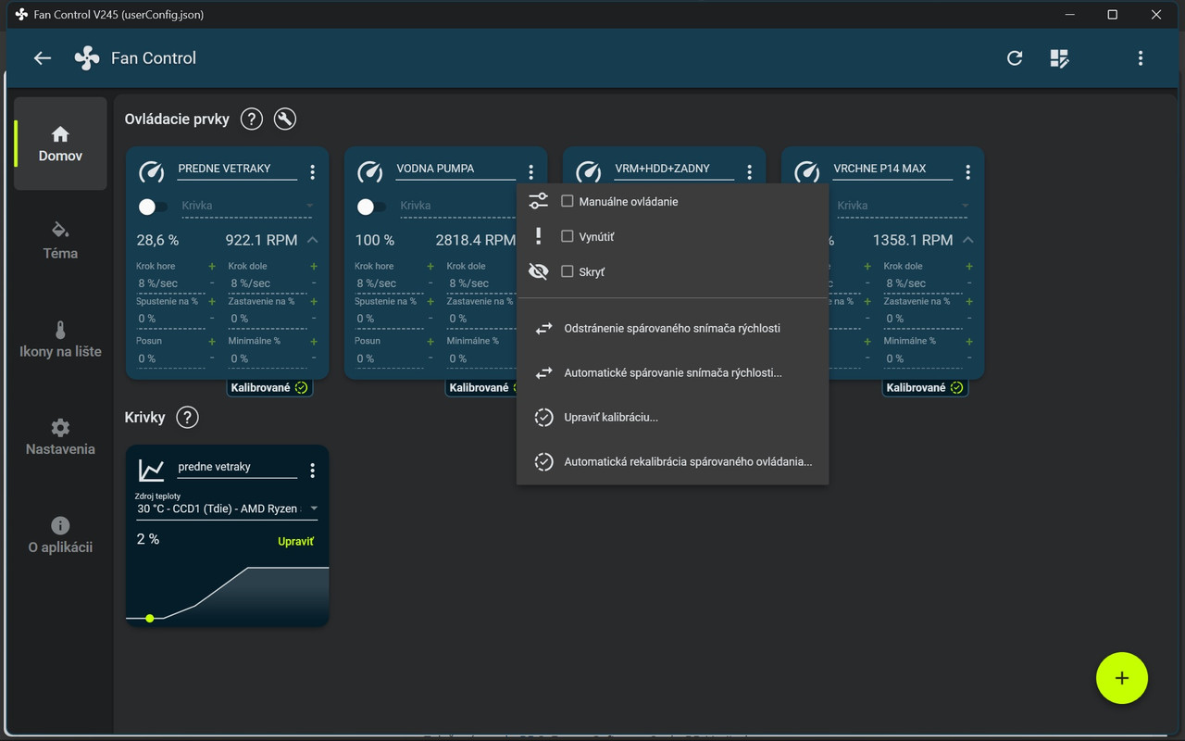Viewport: 1185px width, 741px height.
Task: Increase Zastavenie na % on PREDNE VETRAKY
Action: pos(314,301)
